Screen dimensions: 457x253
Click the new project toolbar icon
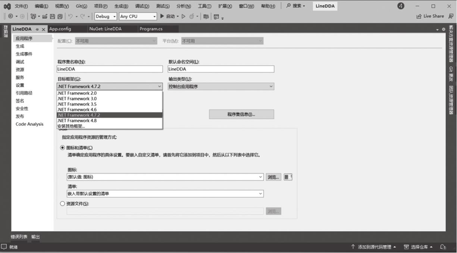(x=33, y=16)
